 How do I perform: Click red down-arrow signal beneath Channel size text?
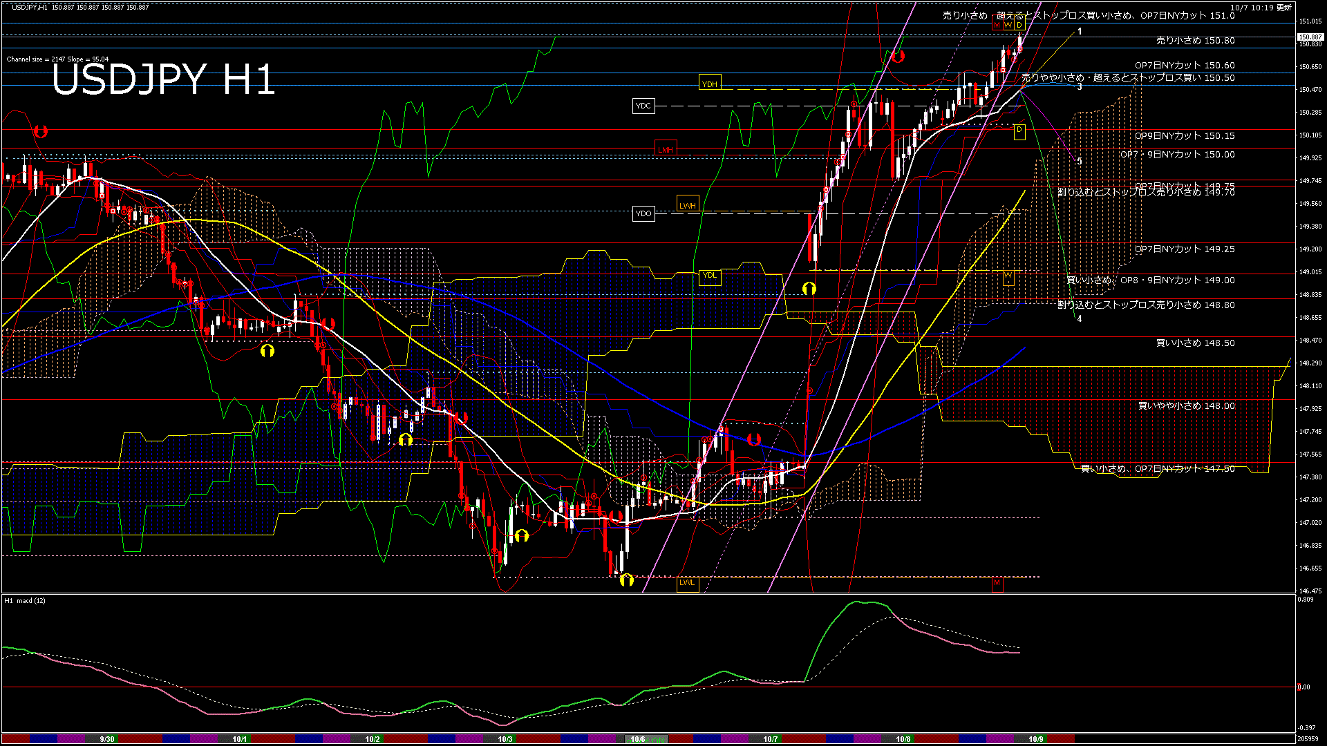tap(41, 131)
